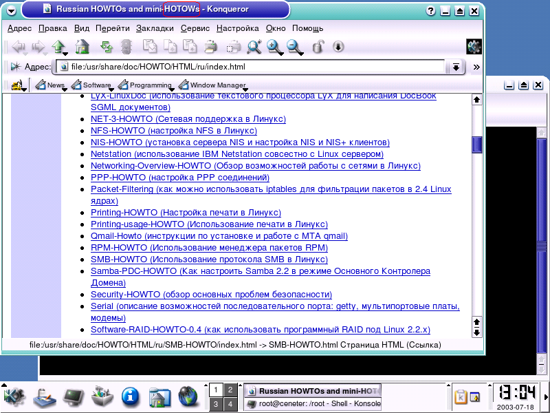Click the page scrollbar thumb
This screenshot has width=550, height=413.
click(476, 145)
